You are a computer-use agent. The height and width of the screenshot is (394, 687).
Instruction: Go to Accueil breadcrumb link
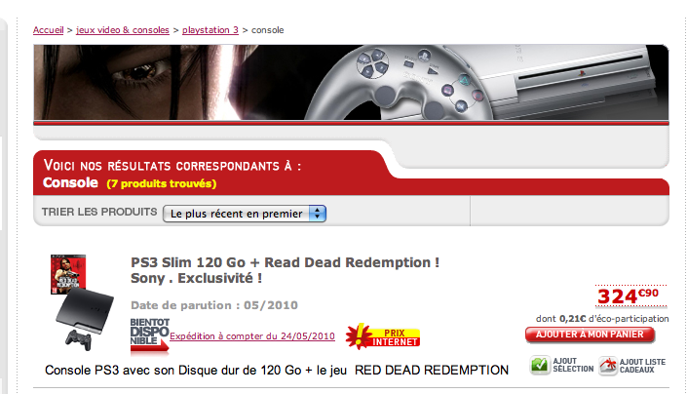[48, 30]
